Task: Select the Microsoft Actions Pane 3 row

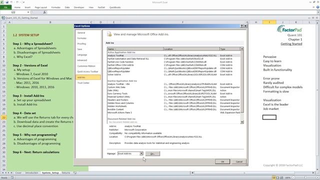Action: click(173, 112)
